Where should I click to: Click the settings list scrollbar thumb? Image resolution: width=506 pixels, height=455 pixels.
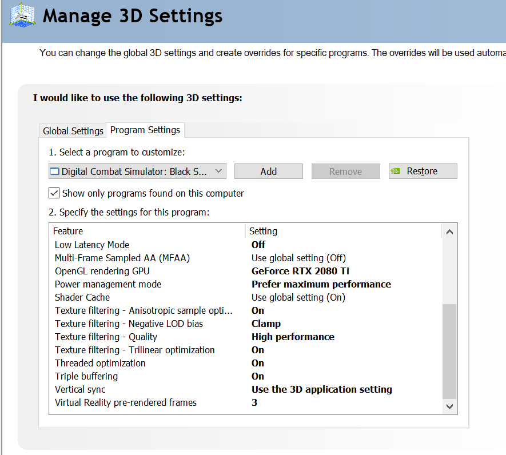(449, 352)
